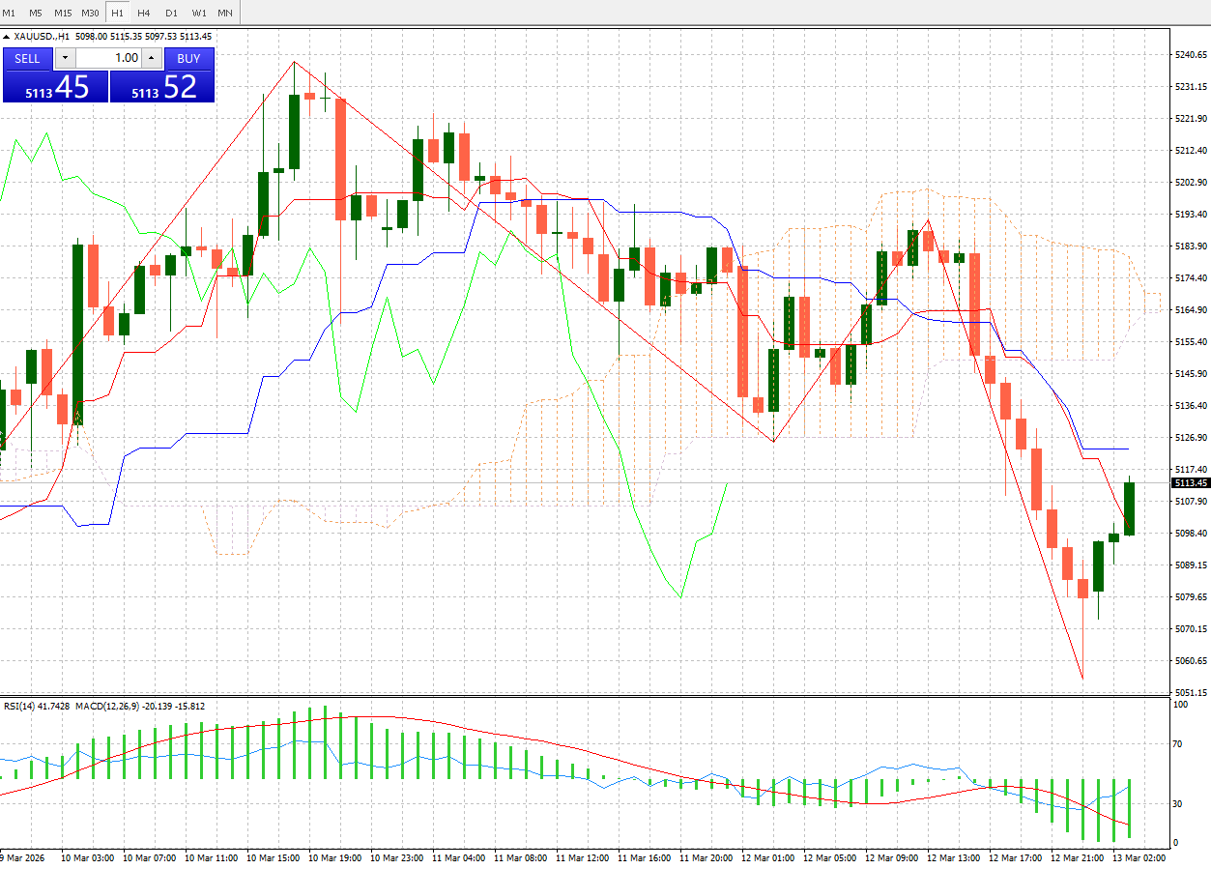
Task: Select the M30 timeframe button
Action: [x=90, y=13]
